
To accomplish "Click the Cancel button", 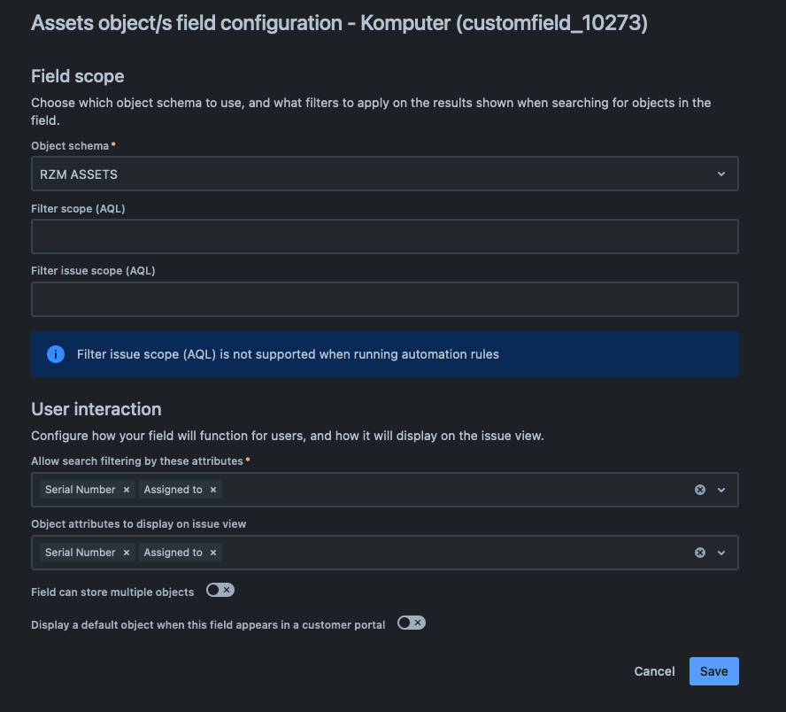I will click(x=654, y=671).
